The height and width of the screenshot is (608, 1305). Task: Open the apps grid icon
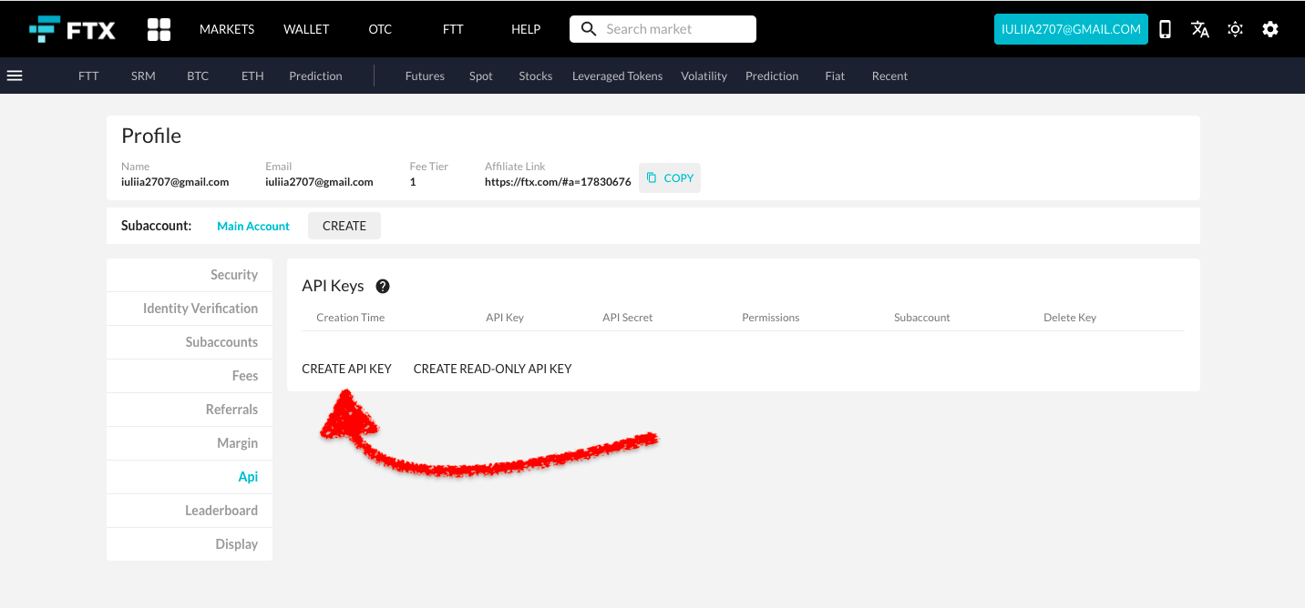tap(158, 28)
